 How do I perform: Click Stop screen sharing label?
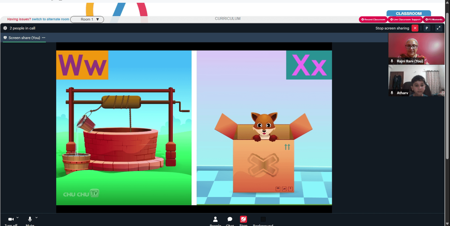[392, 28]
